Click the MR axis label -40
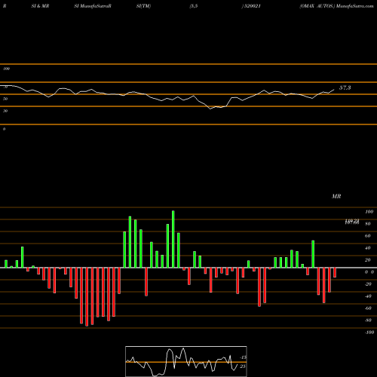This screenshot has height=377, width=377. pos(368,296)
